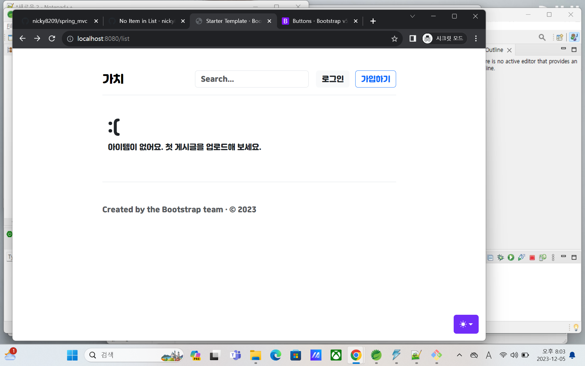Image resolution: width=585 pixels, height=366 pixels.
Task: Click the 로그인 button
Action: point(332,79)
